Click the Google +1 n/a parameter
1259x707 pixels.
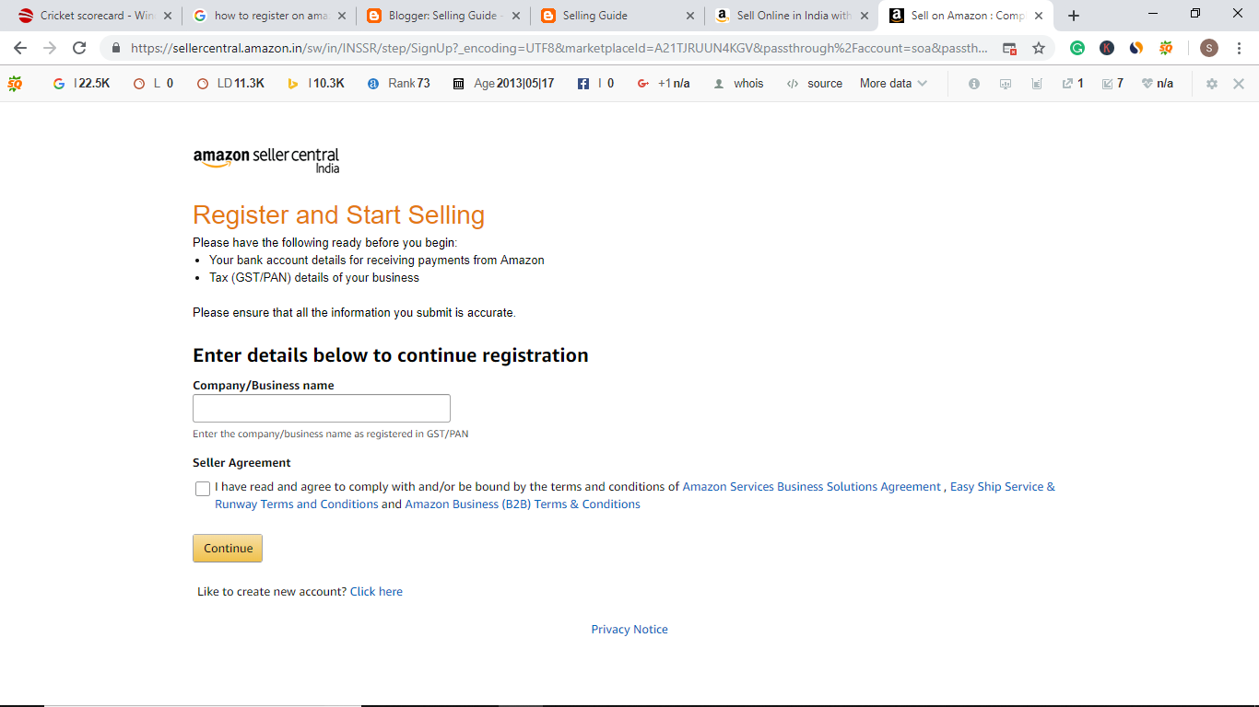(663, 84)
